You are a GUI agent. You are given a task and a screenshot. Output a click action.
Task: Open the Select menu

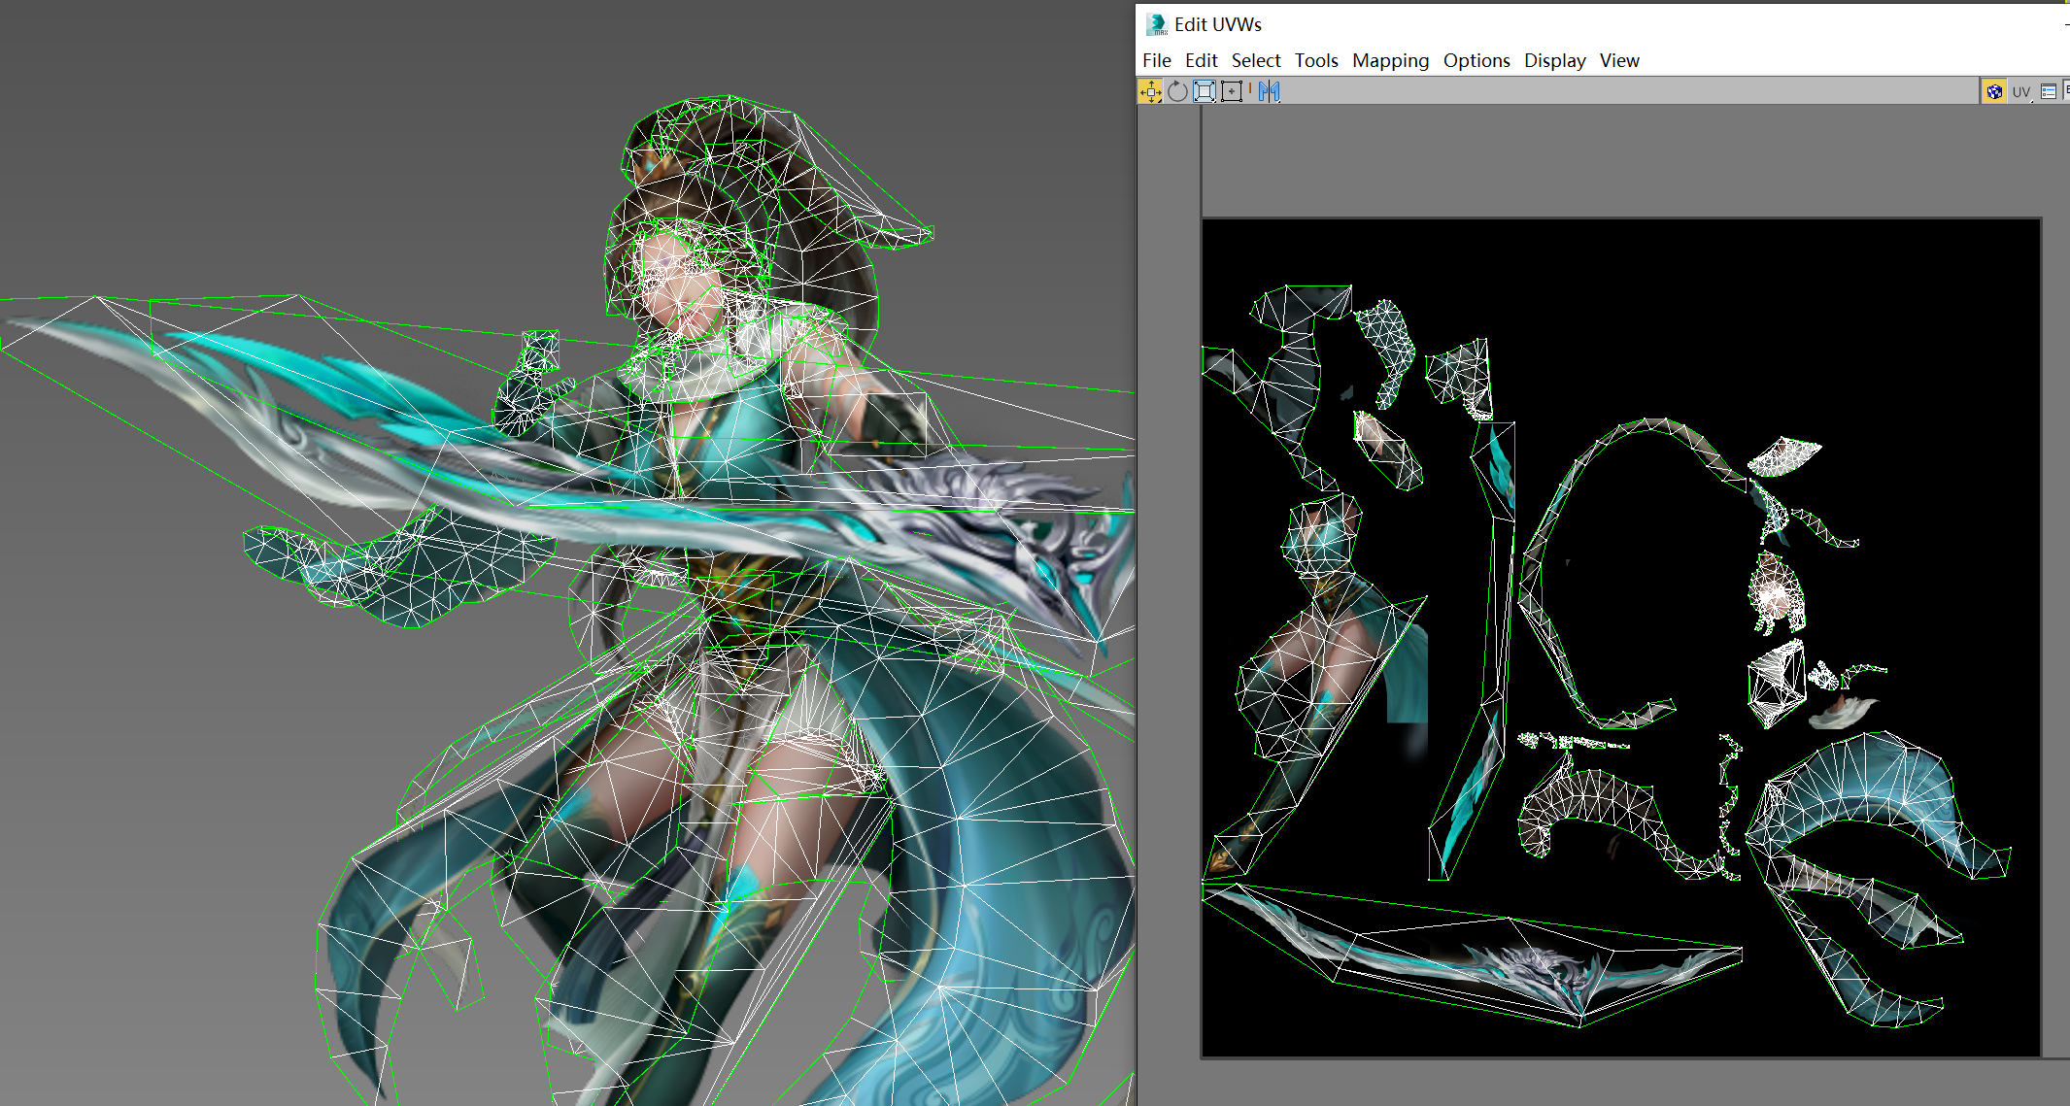1256,60
